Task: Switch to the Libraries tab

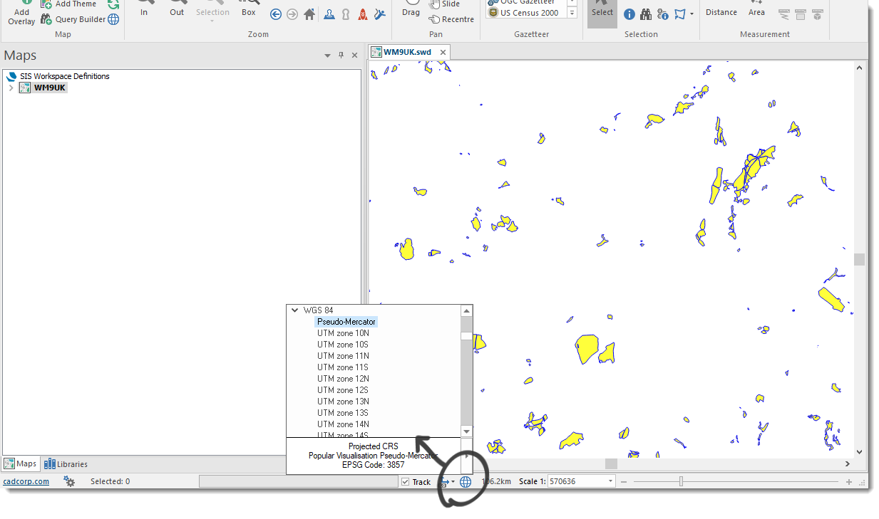Action: (66, 464)
